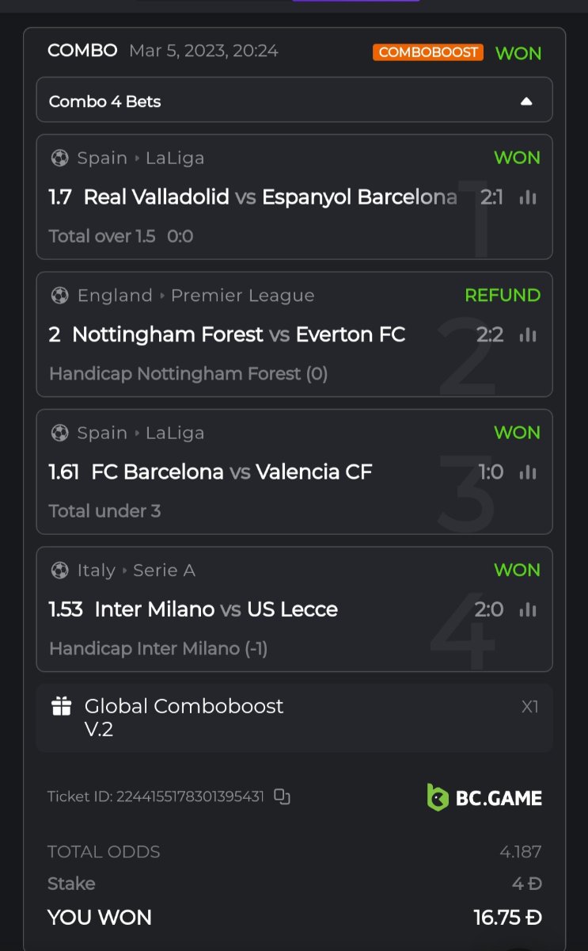The image size is (588, 951).
Task: Collapse the Combo 4 Bets arrow
Action: (x=526, y=101)
